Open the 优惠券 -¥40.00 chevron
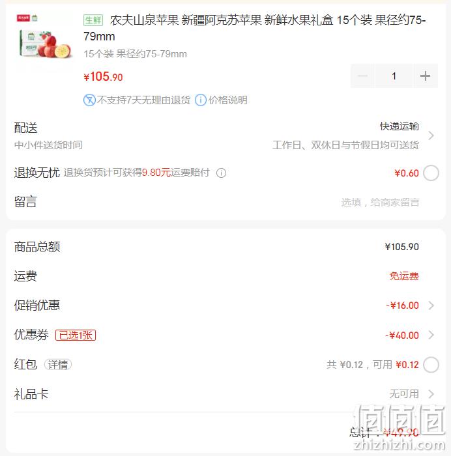The height and width of the screenshot is (456, 451). pyautogui.click(x=431, y=335)
